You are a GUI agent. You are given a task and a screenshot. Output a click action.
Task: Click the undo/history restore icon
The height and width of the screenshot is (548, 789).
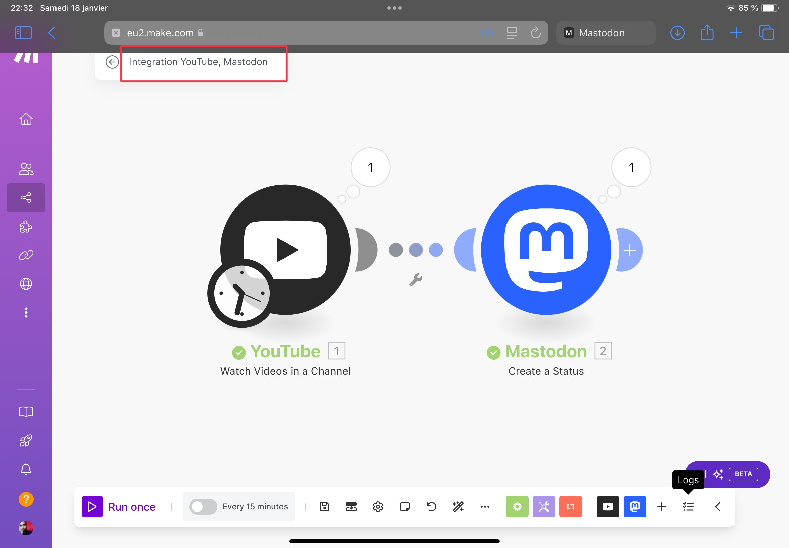[x=431, y=506]
